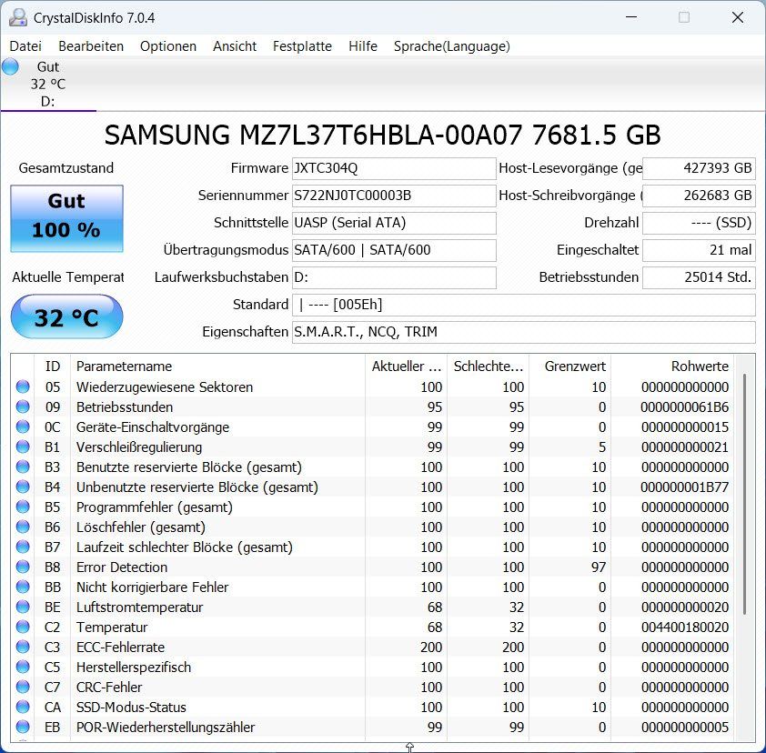
Task: Click status orb of row B8 Error Detection
Action: click(x=23, y=567)
